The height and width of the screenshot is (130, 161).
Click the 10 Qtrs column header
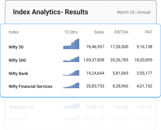click(x=71, y=32)
